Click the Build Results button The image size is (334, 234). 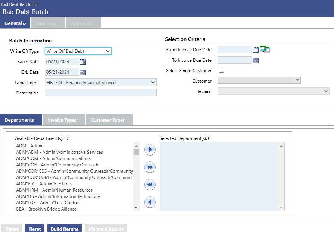65,228
